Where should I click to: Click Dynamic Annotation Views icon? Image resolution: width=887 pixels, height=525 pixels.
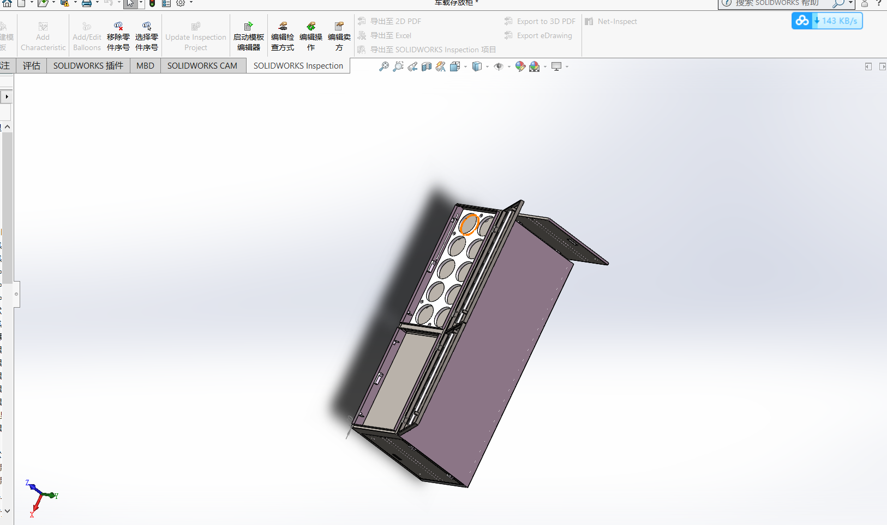(x=441, y=66)
